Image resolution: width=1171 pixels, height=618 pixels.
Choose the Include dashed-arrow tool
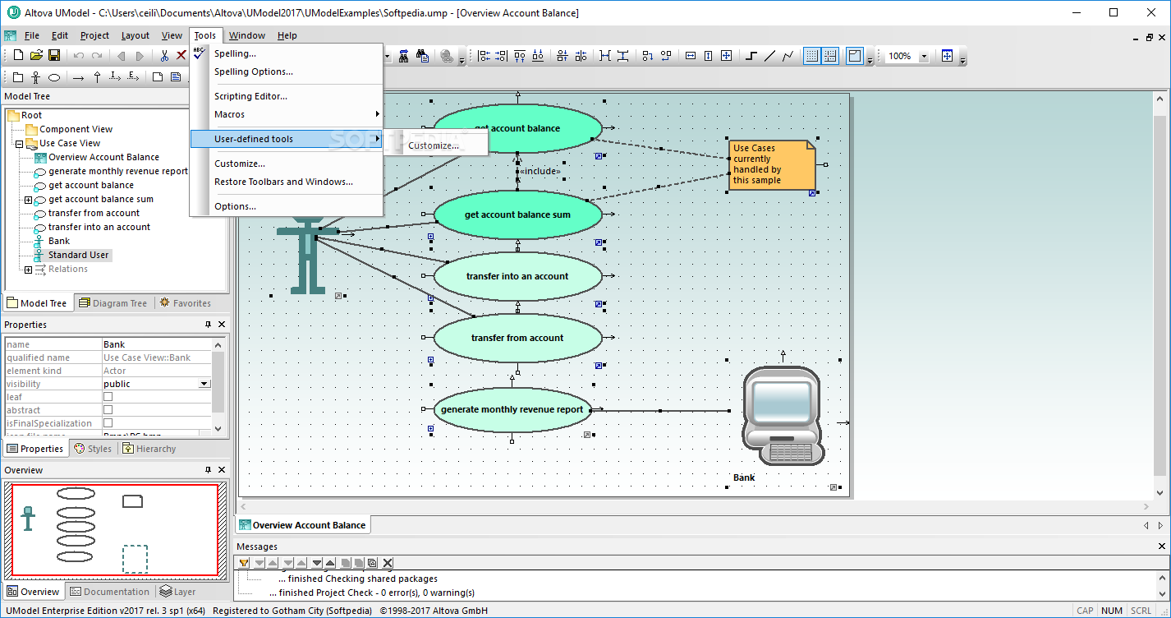(114, 76)
